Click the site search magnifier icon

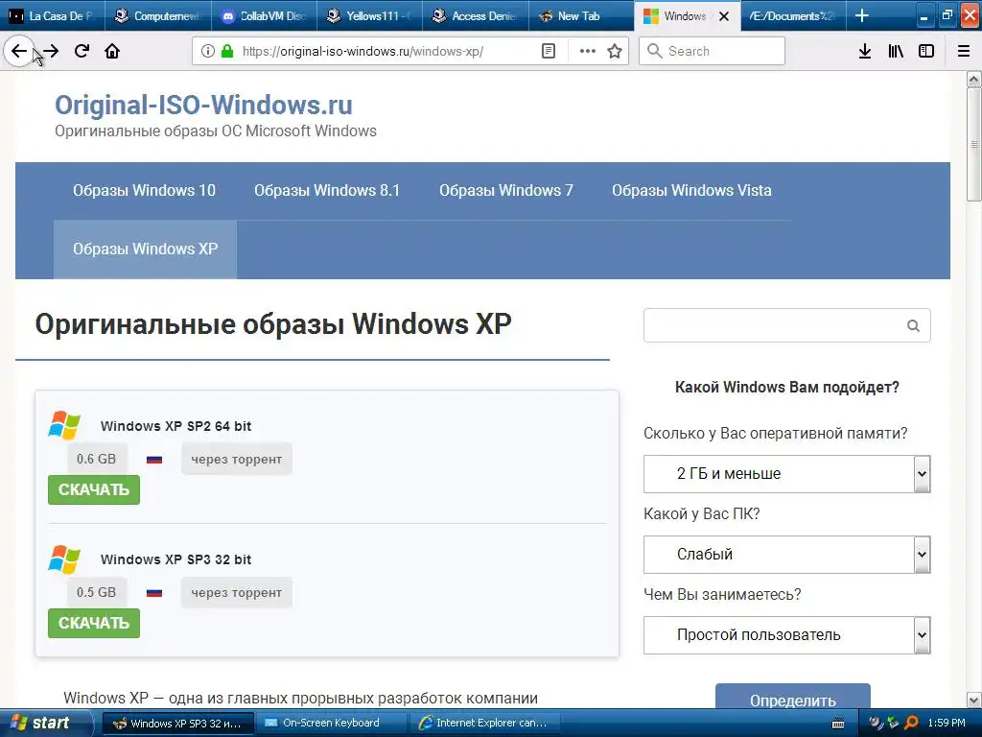[x=913, y=325]
